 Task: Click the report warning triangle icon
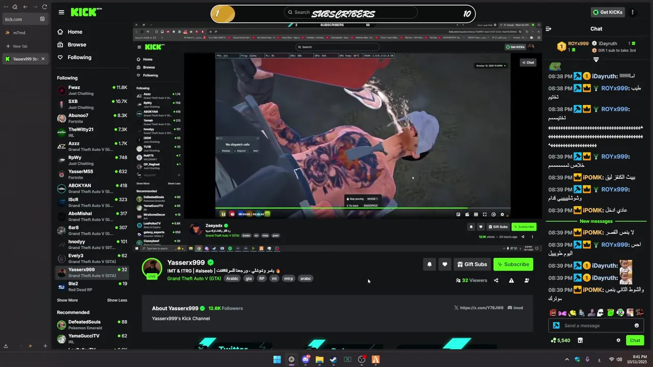tap(511, 280)
